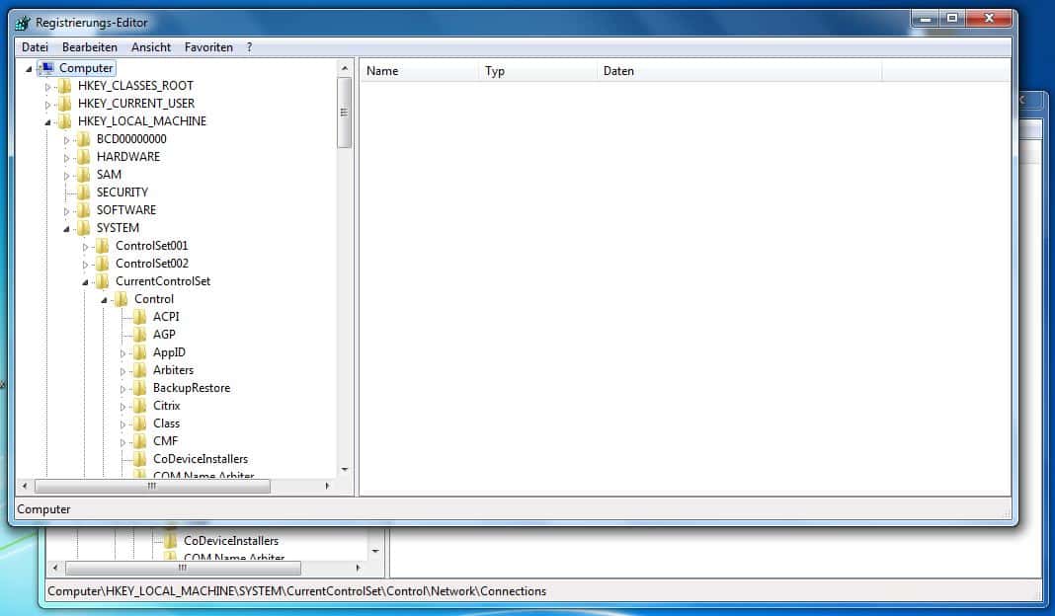1055x616 pixels.
Task: Expand the SAM key
Action: (x=66, y=176)
